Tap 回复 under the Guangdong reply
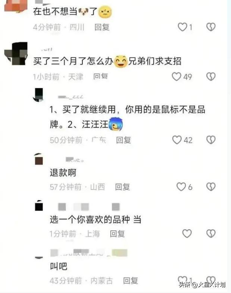The image size is (231, 293). (124, 140)
